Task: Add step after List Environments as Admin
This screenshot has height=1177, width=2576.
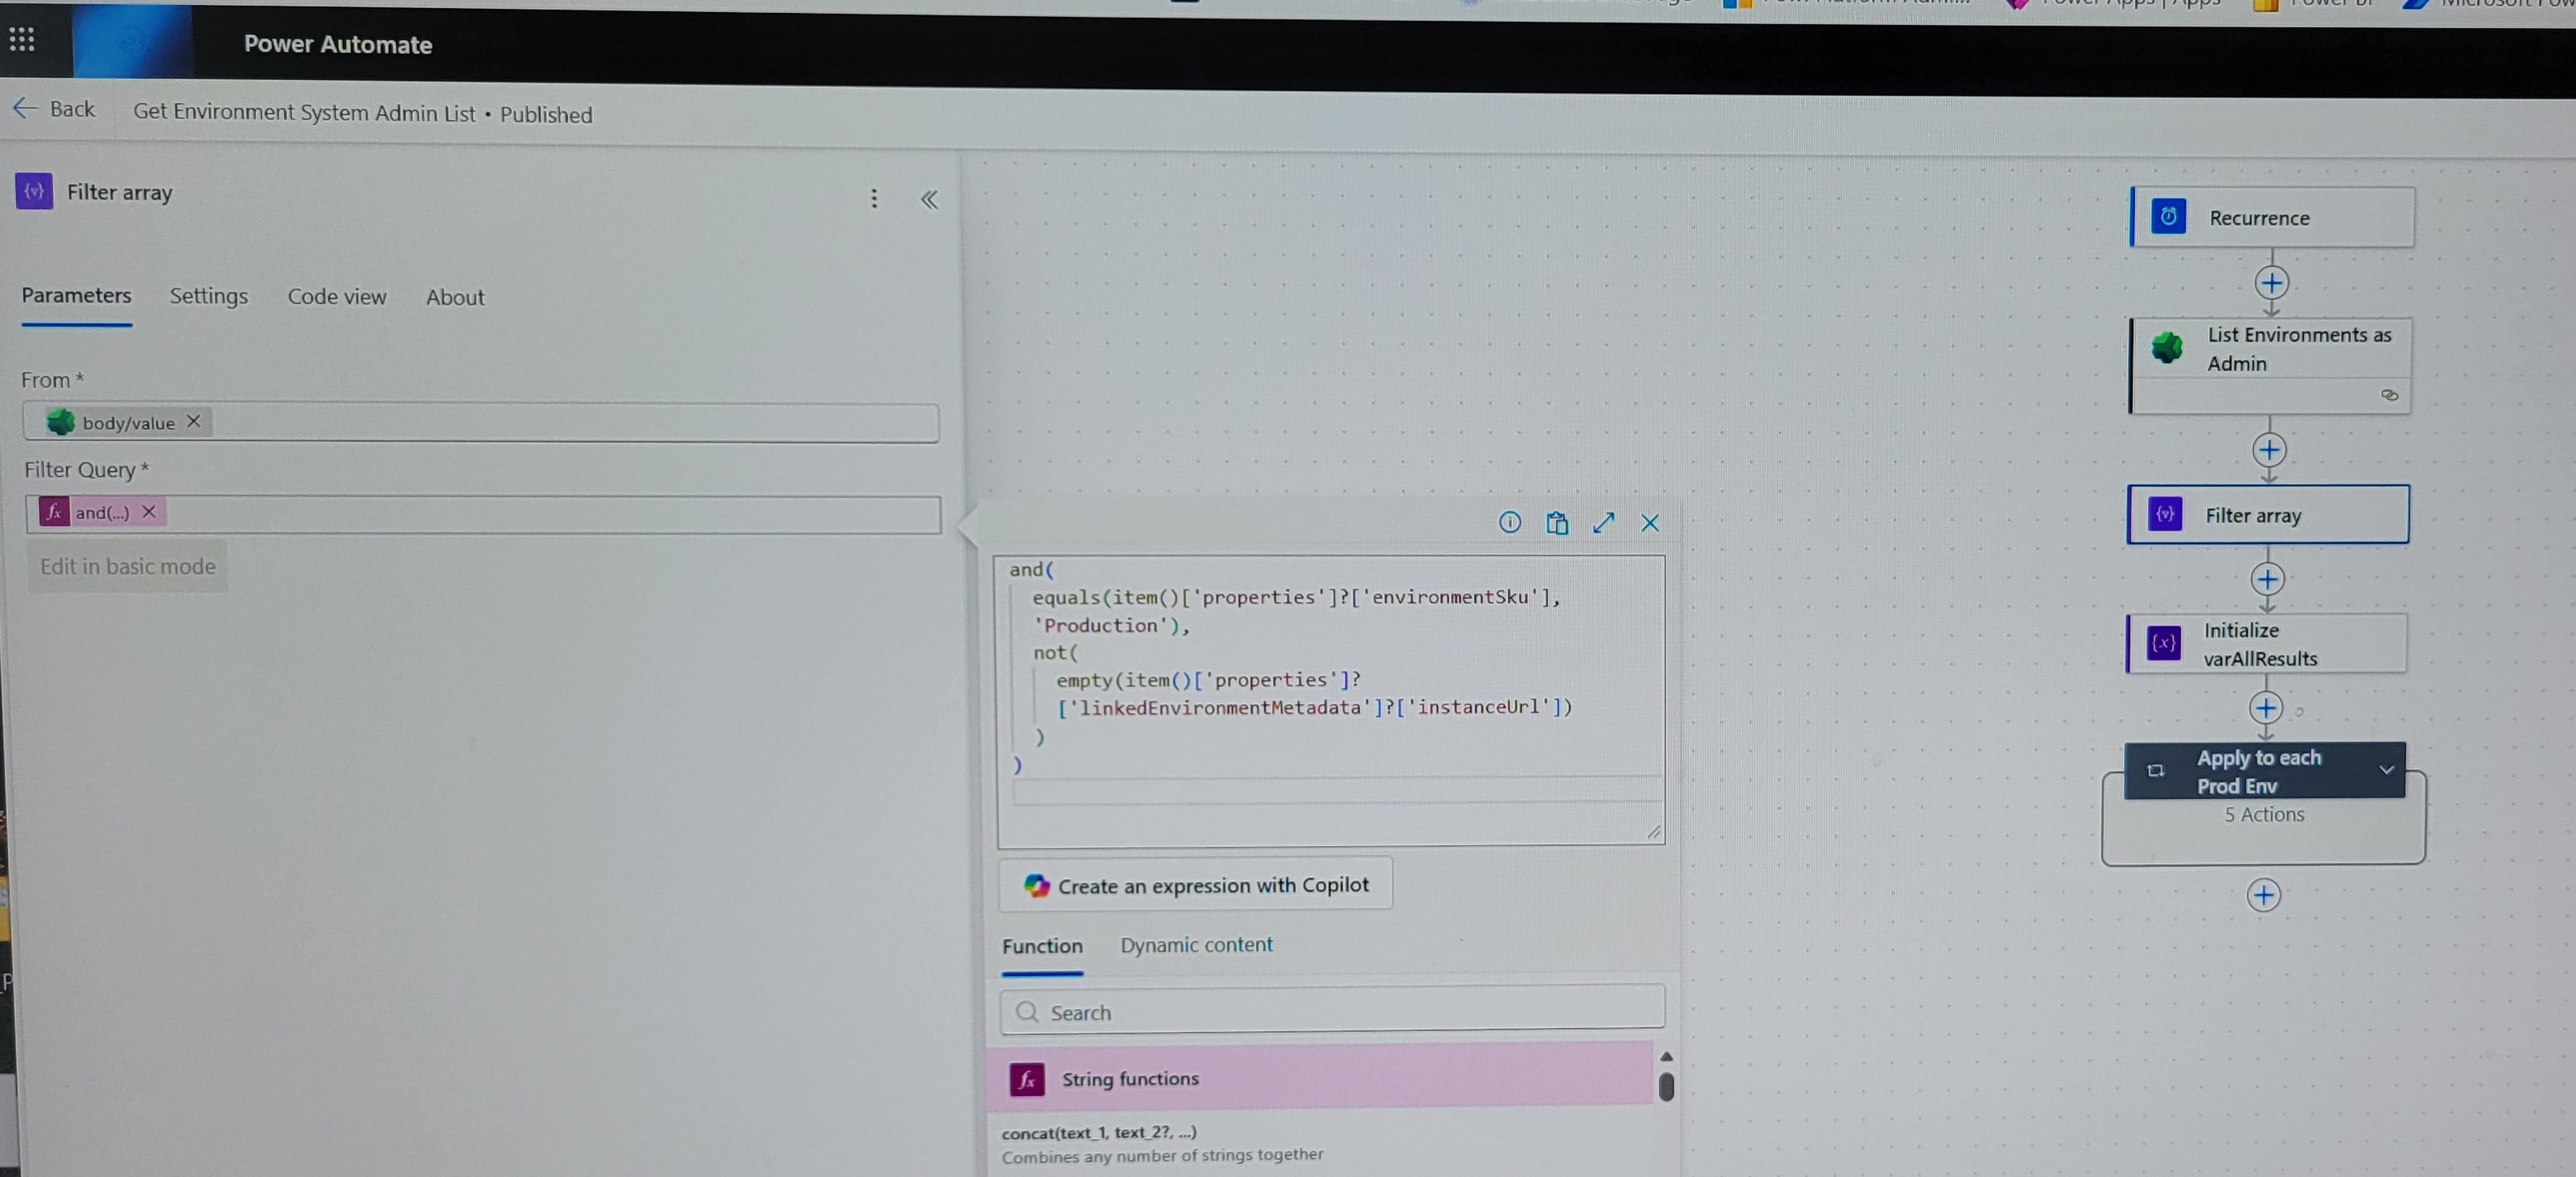Action: click(x=2269, y=449)
